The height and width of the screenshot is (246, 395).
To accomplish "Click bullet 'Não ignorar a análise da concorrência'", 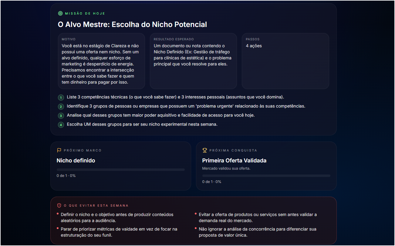I will [x=258, y=232].
